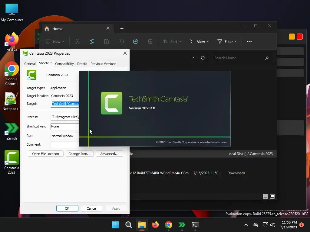Open volume control in system tray
The image size is (310, 232).
tap(273, 225)
